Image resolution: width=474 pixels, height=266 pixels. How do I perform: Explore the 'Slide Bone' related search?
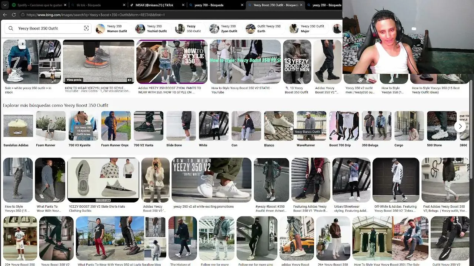[181, 129]
